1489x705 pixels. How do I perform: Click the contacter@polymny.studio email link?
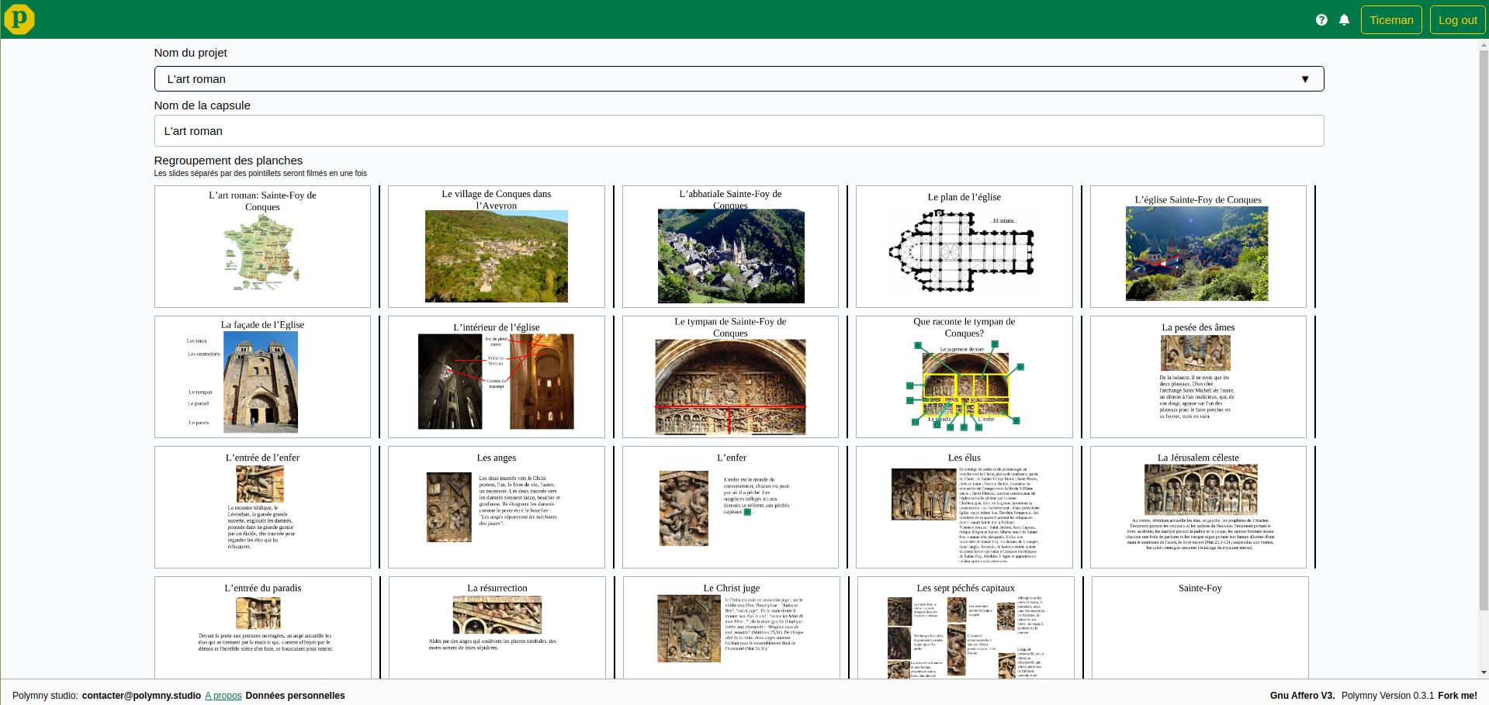(141, 696)
